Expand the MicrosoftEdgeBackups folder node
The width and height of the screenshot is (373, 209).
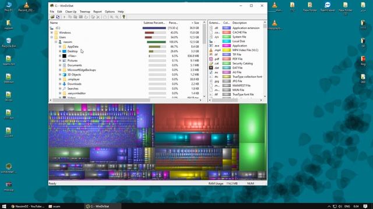pos(60,70)
